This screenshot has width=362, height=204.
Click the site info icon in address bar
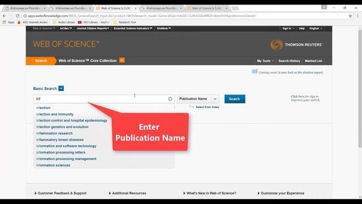point(25,16)
